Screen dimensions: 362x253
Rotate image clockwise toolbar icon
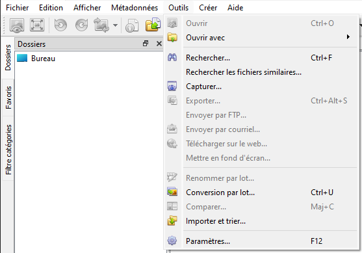[81, 25]
